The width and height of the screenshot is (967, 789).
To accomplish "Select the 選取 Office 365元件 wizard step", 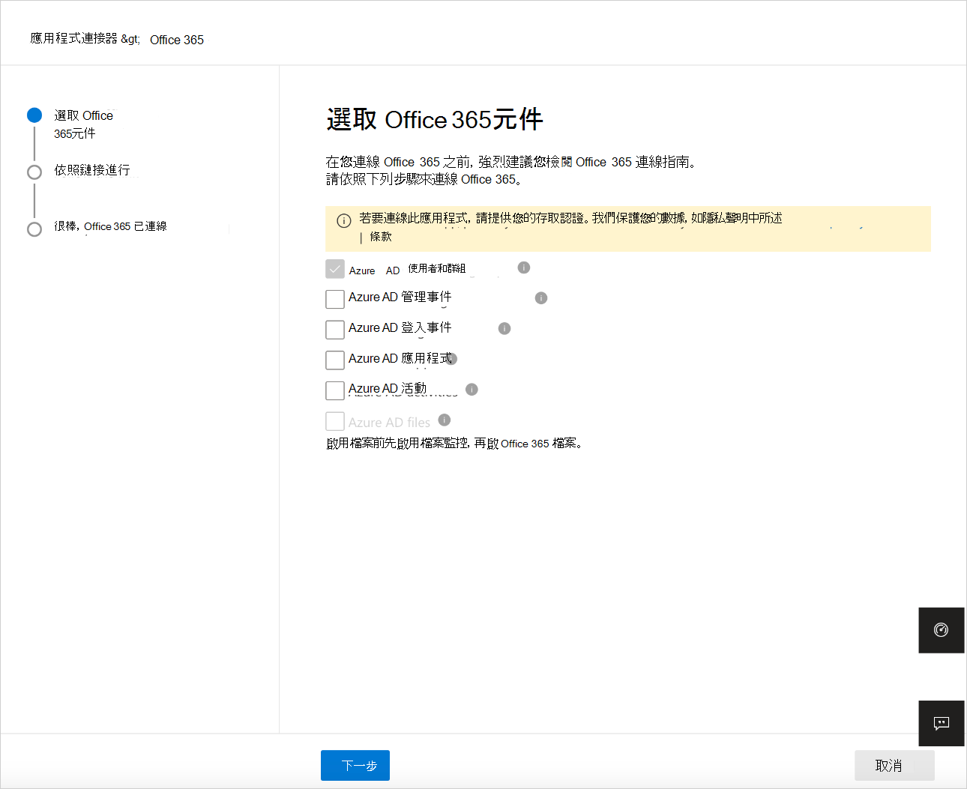I will 83,124.
